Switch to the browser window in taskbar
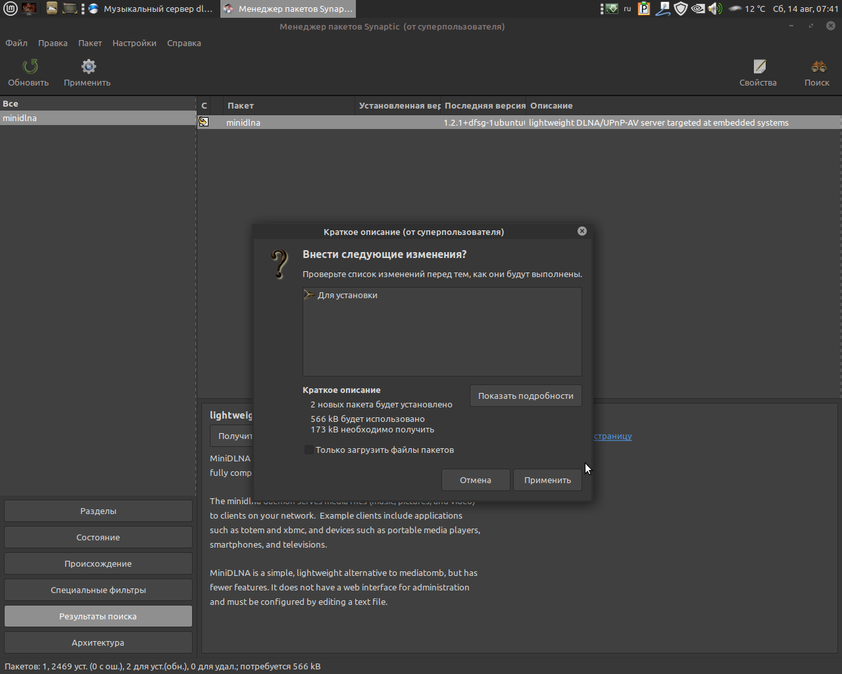 [x=151, y=9]
